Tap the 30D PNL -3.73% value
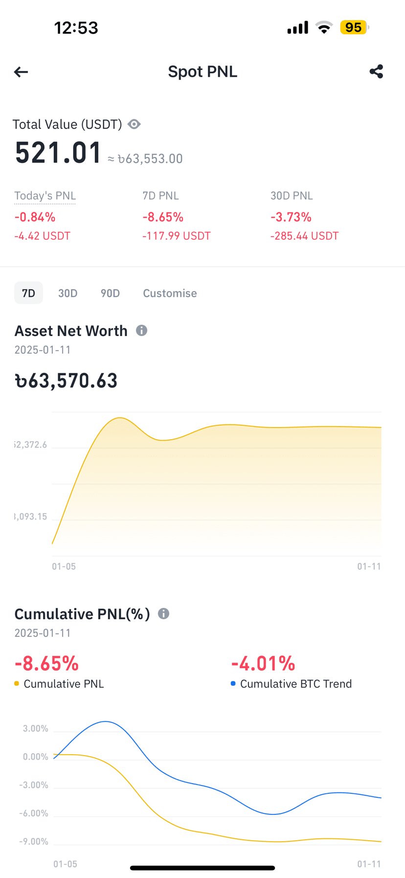The height and width of the screenshot is (878, 405). point(291,217)
